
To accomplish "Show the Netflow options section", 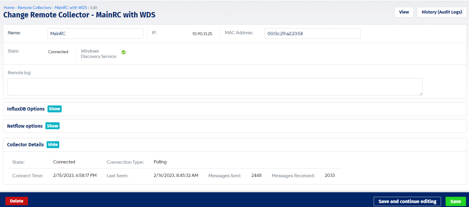I will coord(52,126).
